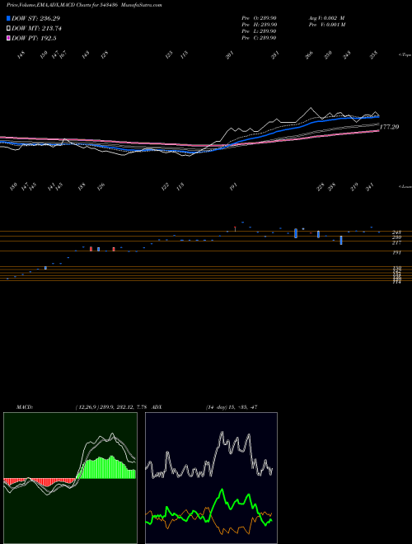Click the 177.20 price label on the EMA chart
Image resolution: width=412 pixels, height=544 pixels.
(x=389, y=127)
